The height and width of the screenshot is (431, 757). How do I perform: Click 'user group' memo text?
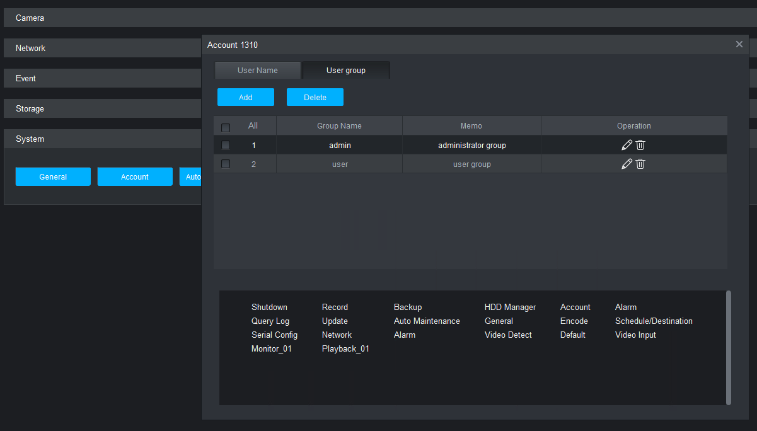pos(472,164)
